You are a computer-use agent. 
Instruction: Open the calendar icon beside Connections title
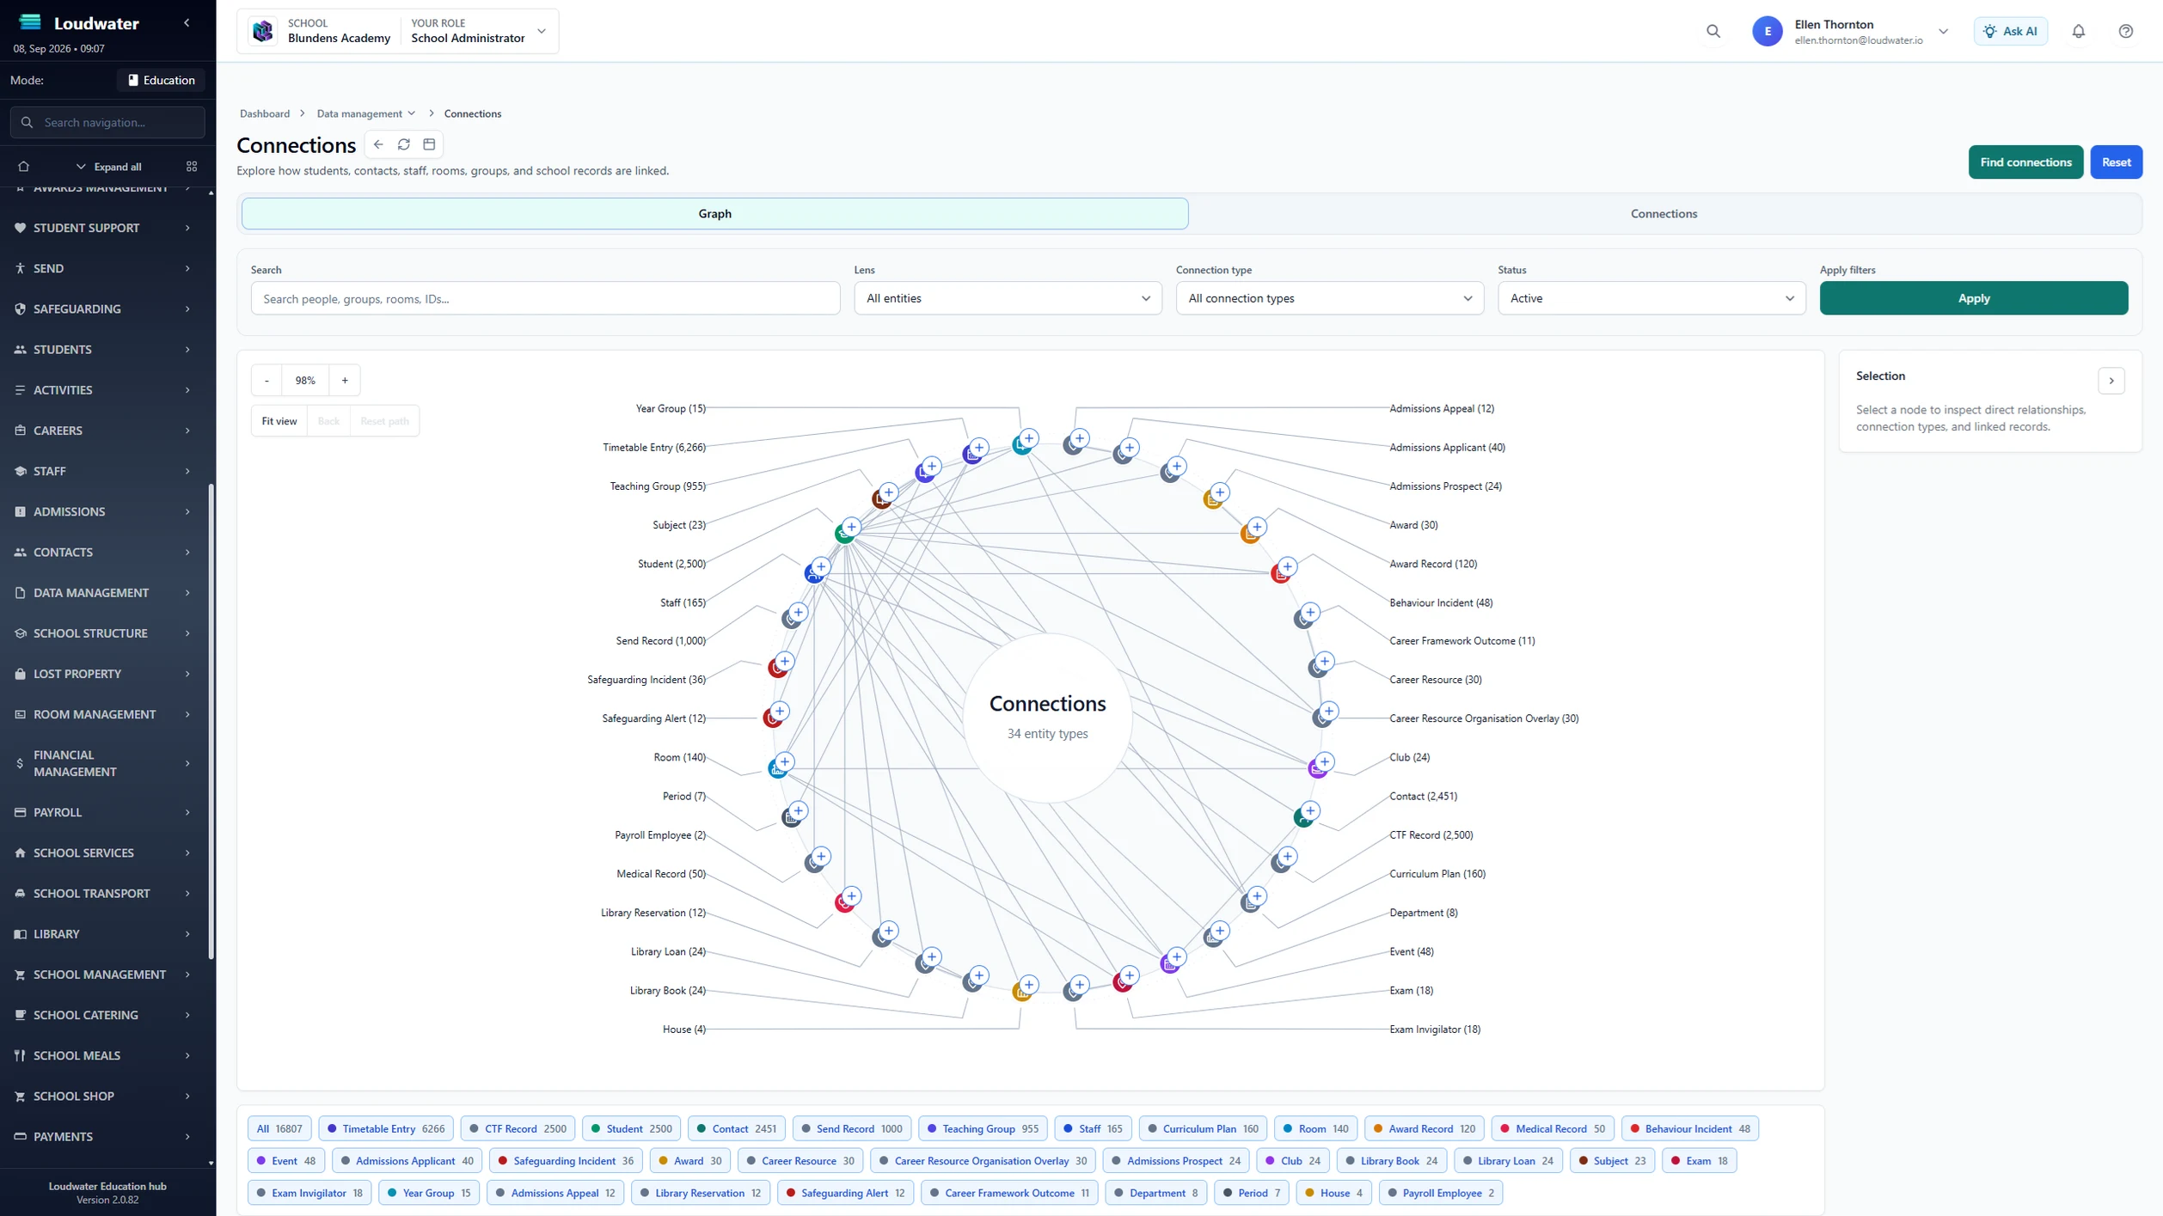(x=429, y=144)
